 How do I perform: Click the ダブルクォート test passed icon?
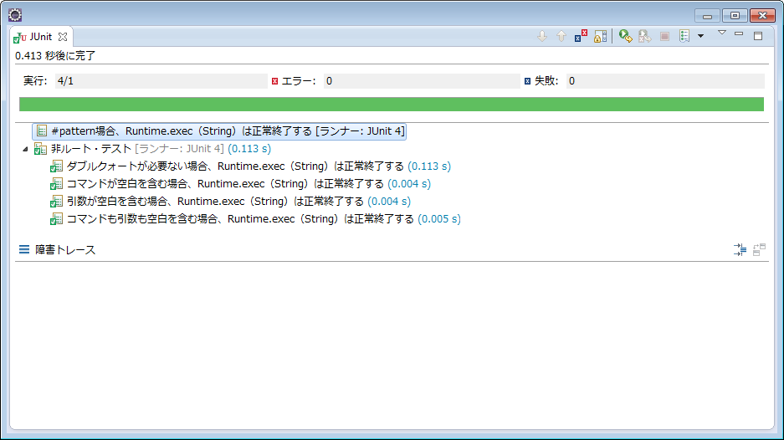(x=57, y=166)
